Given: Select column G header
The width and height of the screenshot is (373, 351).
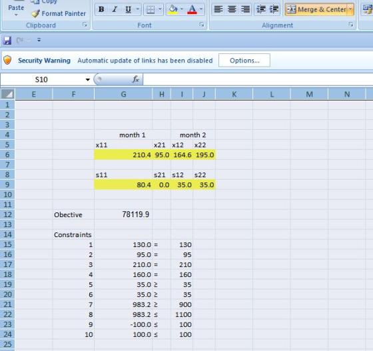Looking at the screenshot, I should [x=123, y=95].
